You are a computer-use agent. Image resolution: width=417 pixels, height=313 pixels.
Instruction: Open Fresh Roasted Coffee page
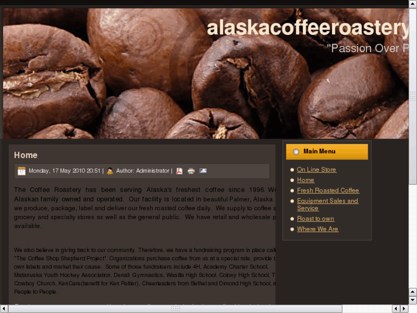[x=328, y=190]
